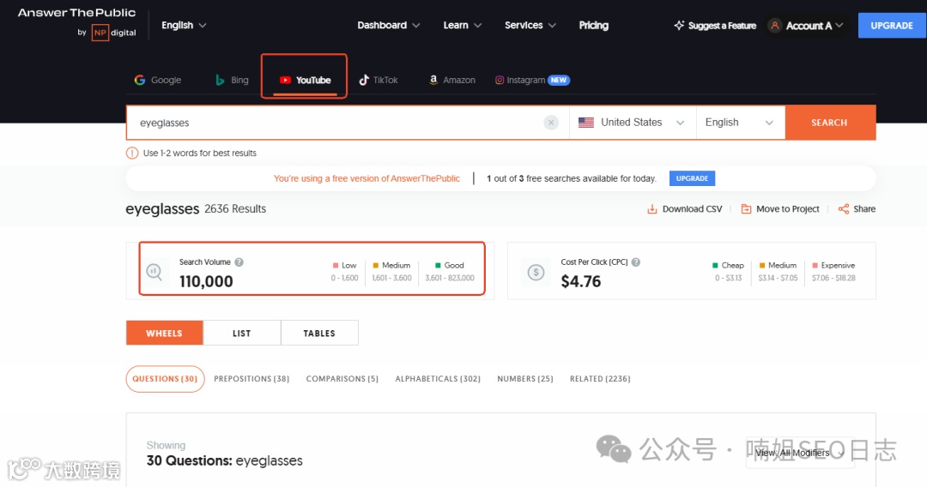Open the Dashboard menu
Viewport: 927px width, 487px height.
pos(388,26)
